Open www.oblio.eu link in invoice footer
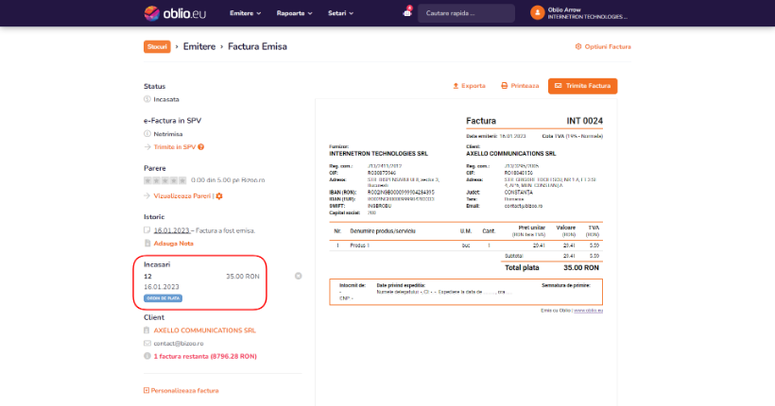This screenshot has width=775, height=406. [x=588, y=311]
